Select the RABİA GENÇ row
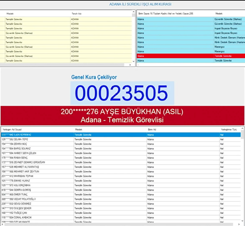The height and width of the screenshot is (226, 245). click(121, 158)
